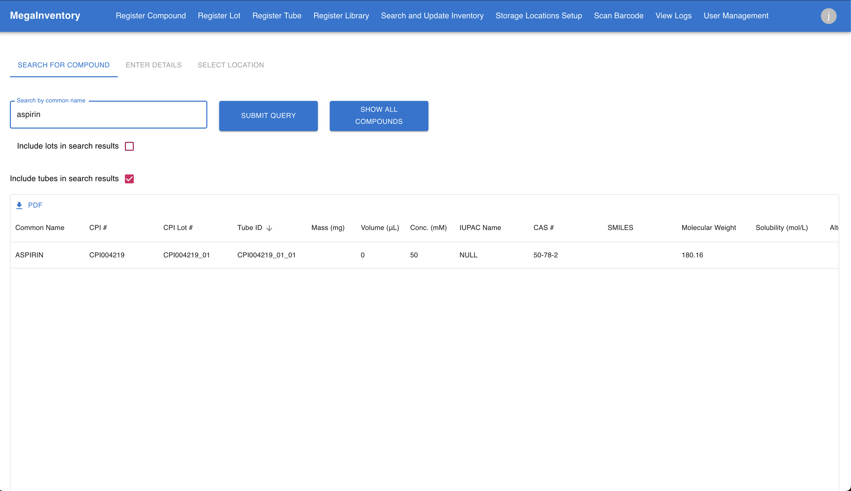Click the PDF download icon
851x491 pixels.
point(19,205)
